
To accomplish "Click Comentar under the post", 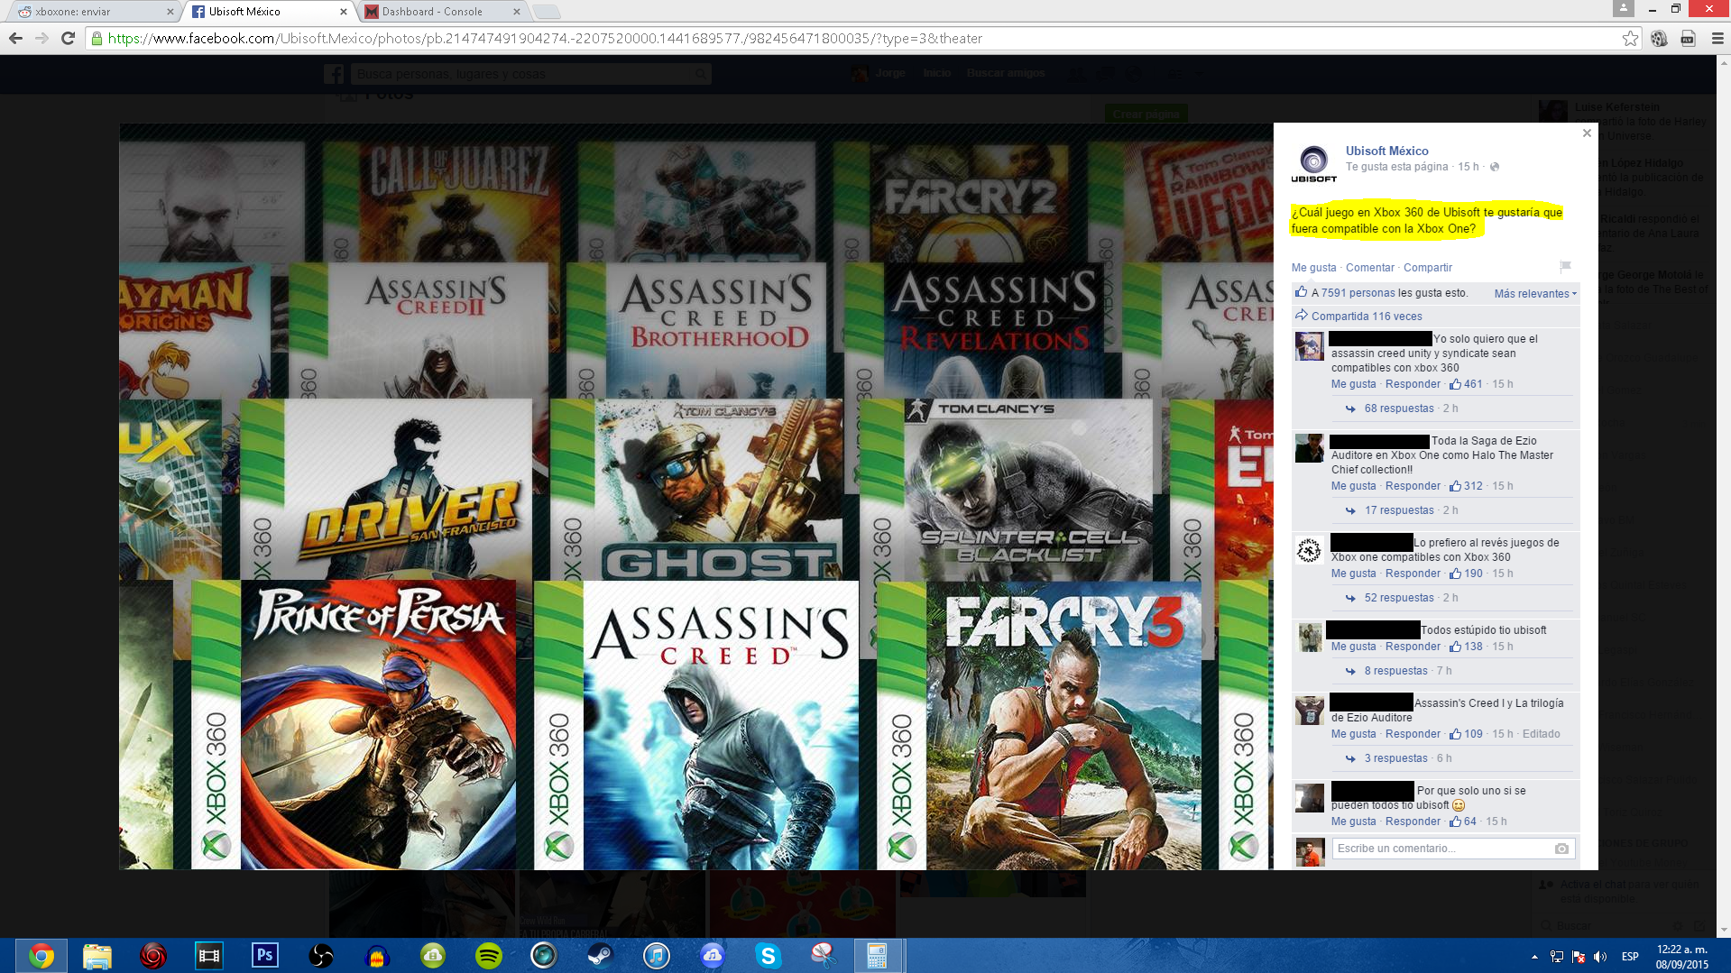I will [1369, 268].
